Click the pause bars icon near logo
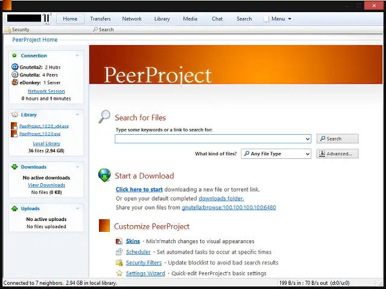 [46, 19]
